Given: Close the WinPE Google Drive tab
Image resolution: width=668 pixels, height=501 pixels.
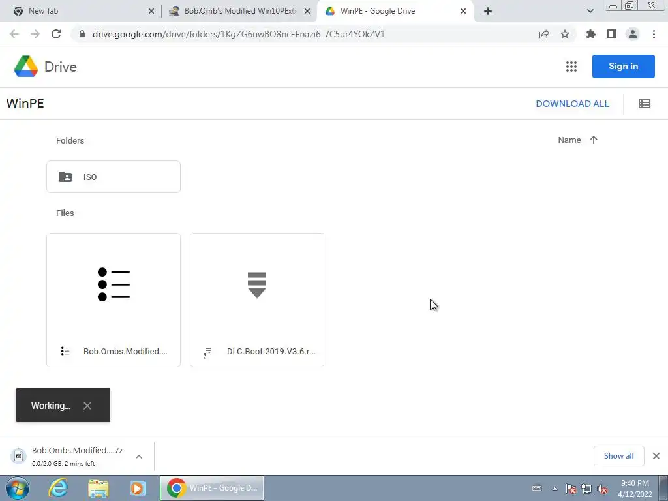Looking at the screenshot, I should click(x=463, y=11).
